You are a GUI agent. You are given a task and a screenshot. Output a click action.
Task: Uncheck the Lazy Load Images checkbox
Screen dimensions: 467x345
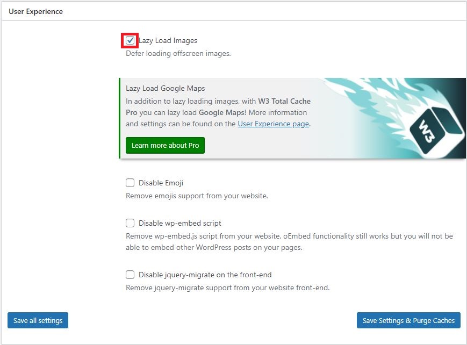130,40
